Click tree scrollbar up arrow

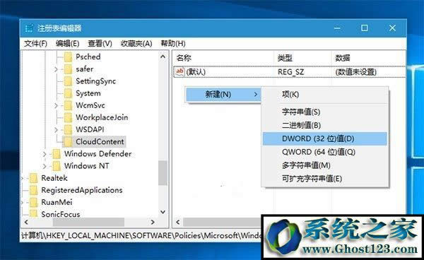tap(163, 57)
